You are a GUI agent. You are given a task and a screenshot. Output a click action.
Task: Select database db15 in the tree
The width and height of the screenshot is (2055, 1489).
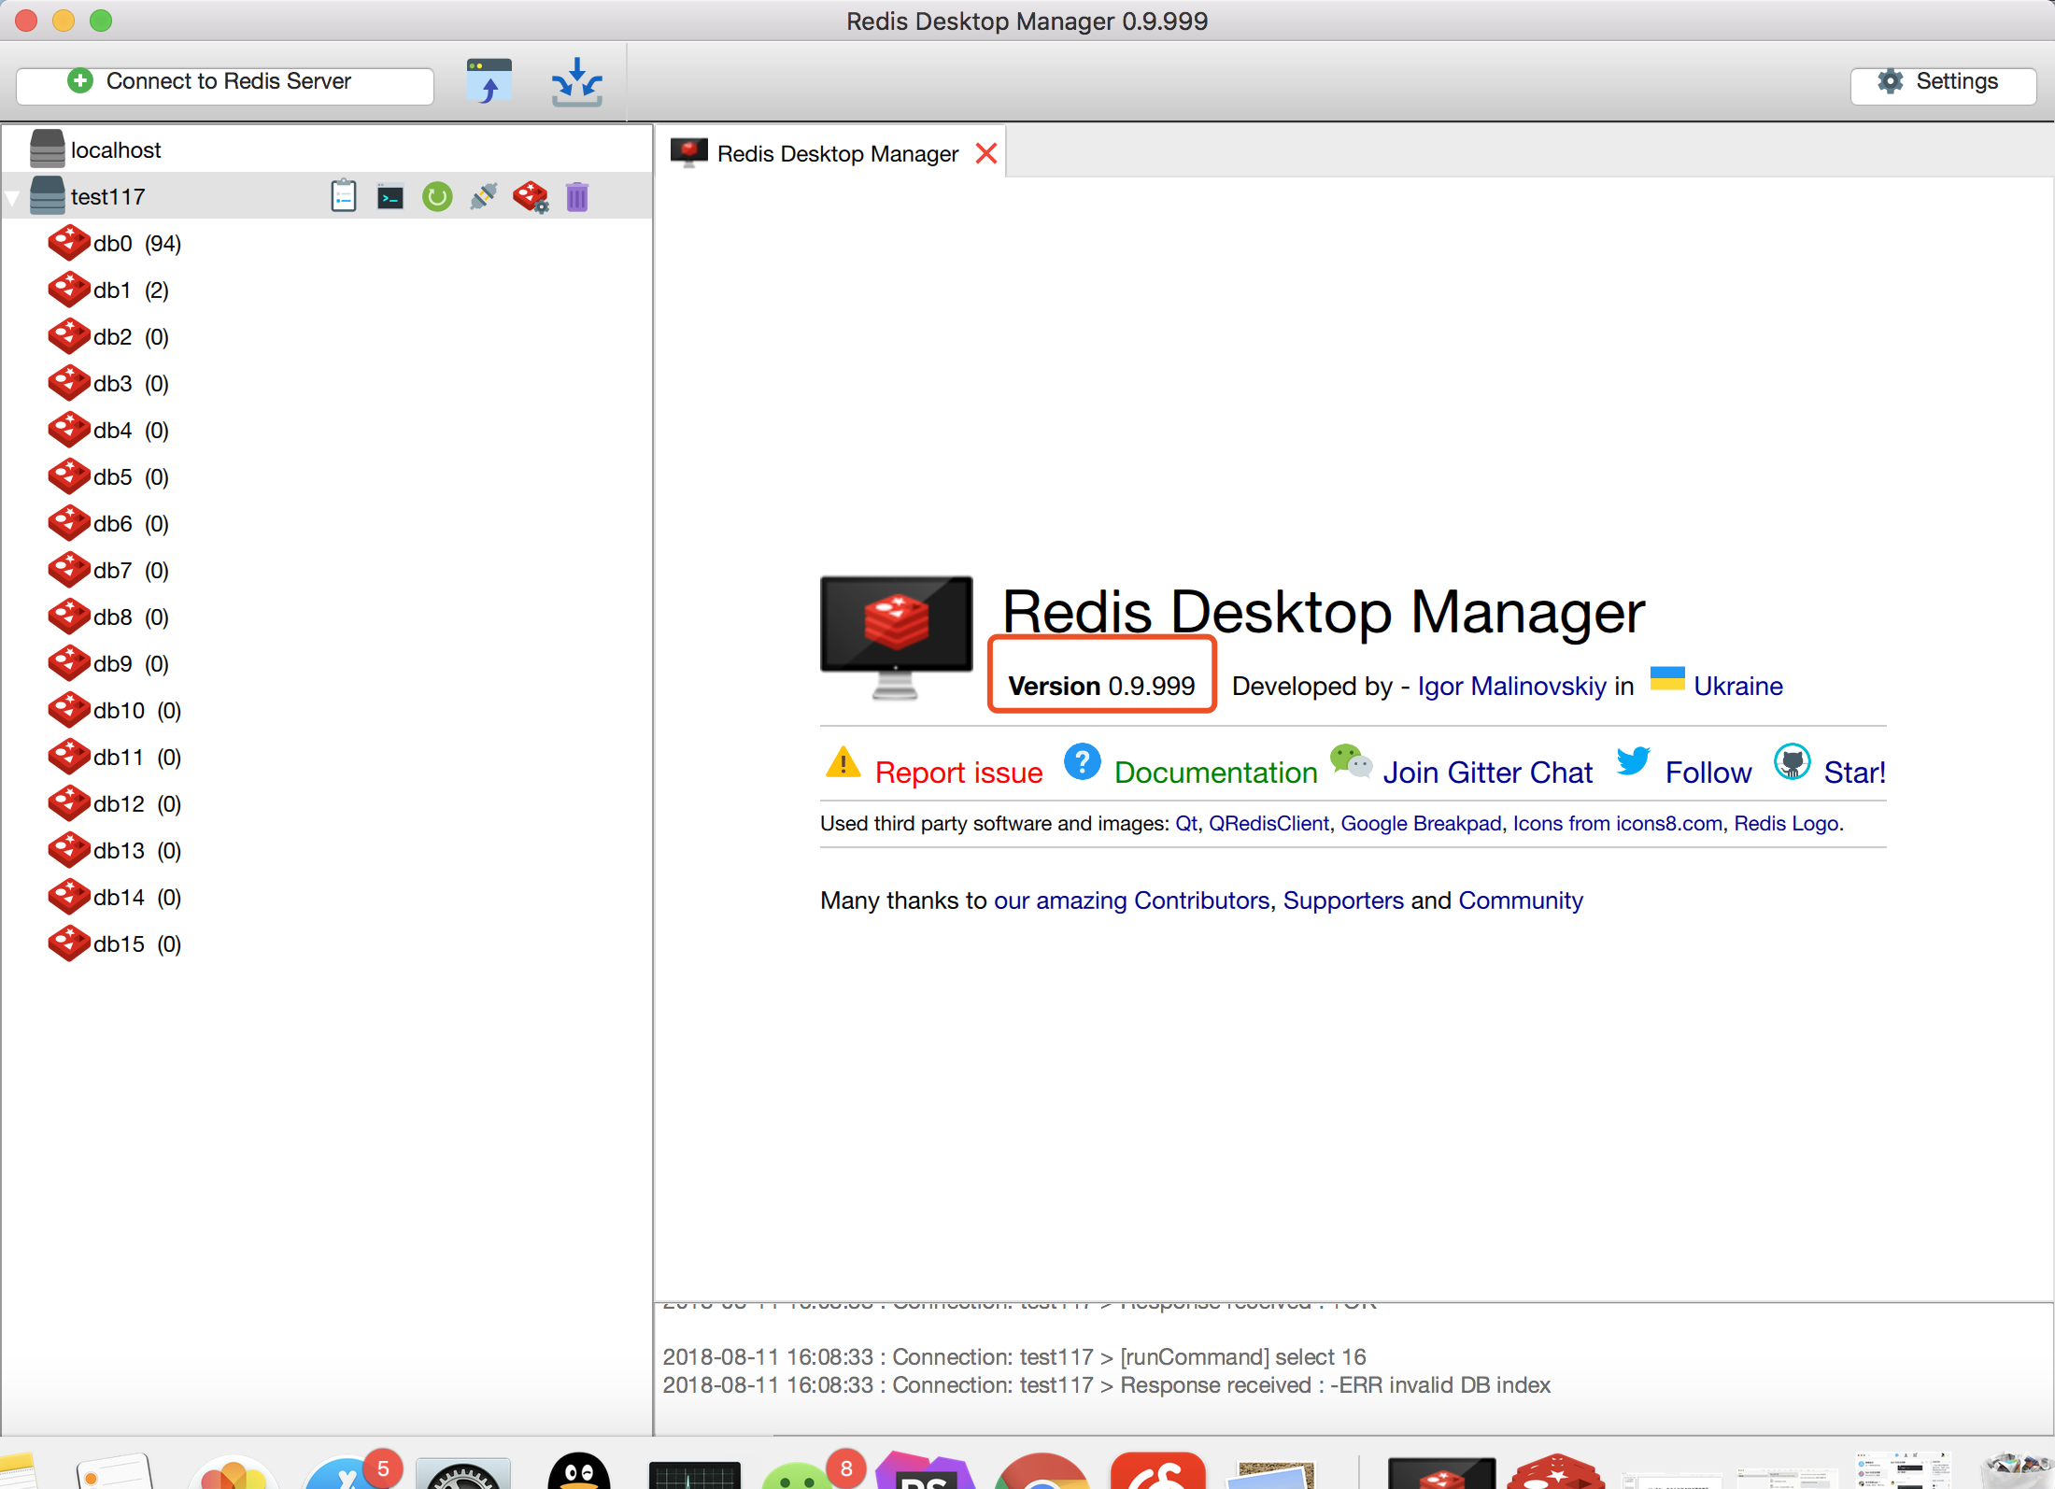[136, 944]
